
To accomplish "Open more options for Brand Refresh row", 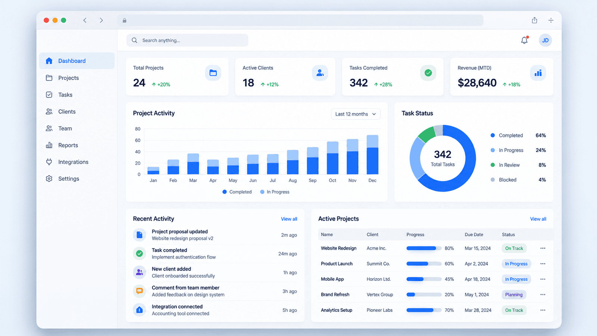I will [x=543, y=295].
